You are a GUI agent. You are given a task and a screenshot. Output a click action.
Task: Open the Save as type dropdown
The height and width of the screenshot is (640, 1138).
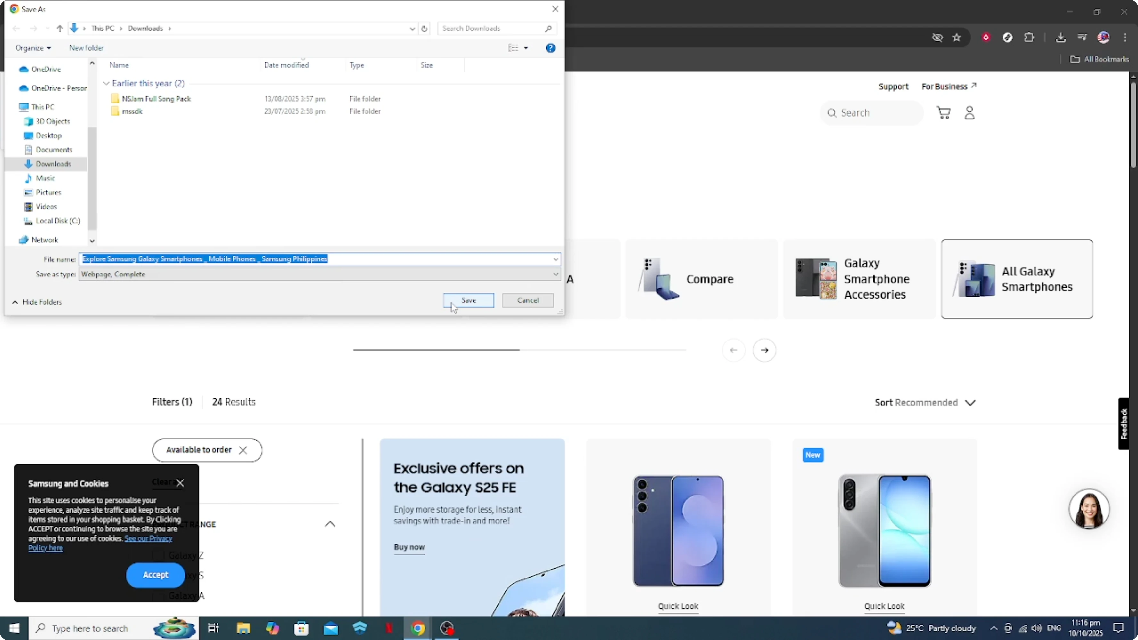point(320,274)
